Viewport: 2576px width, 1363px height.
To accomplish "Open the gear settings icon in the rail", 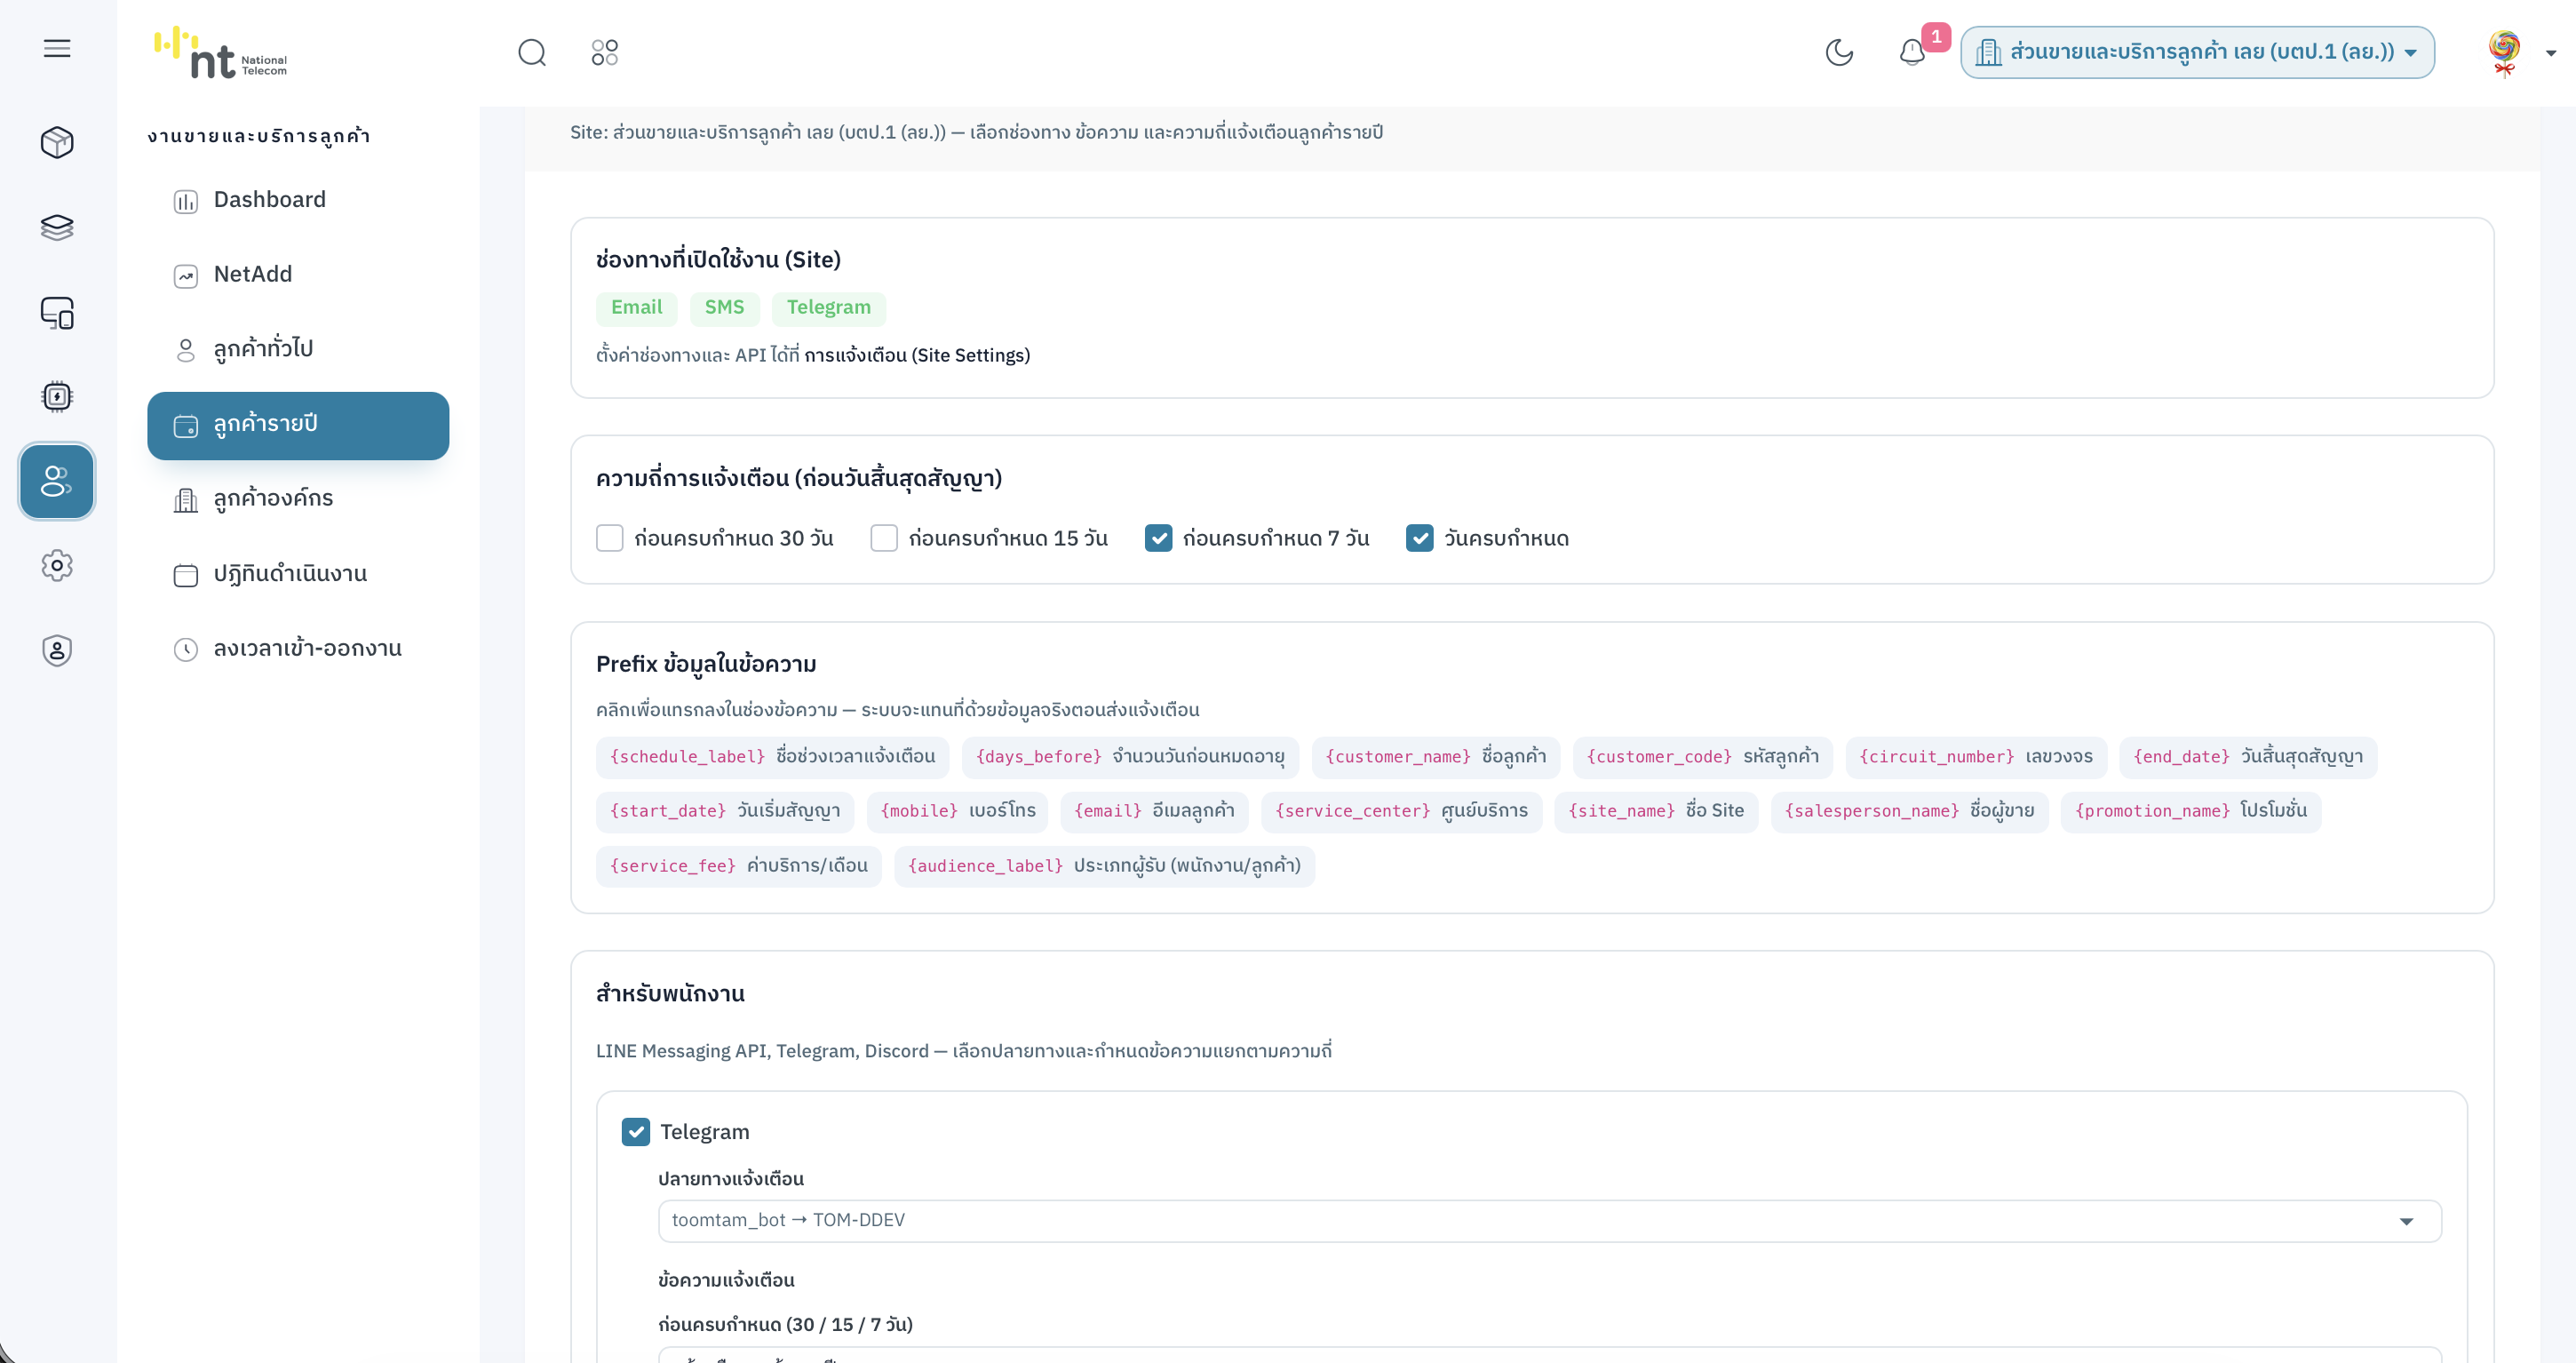I will point(57,566).
